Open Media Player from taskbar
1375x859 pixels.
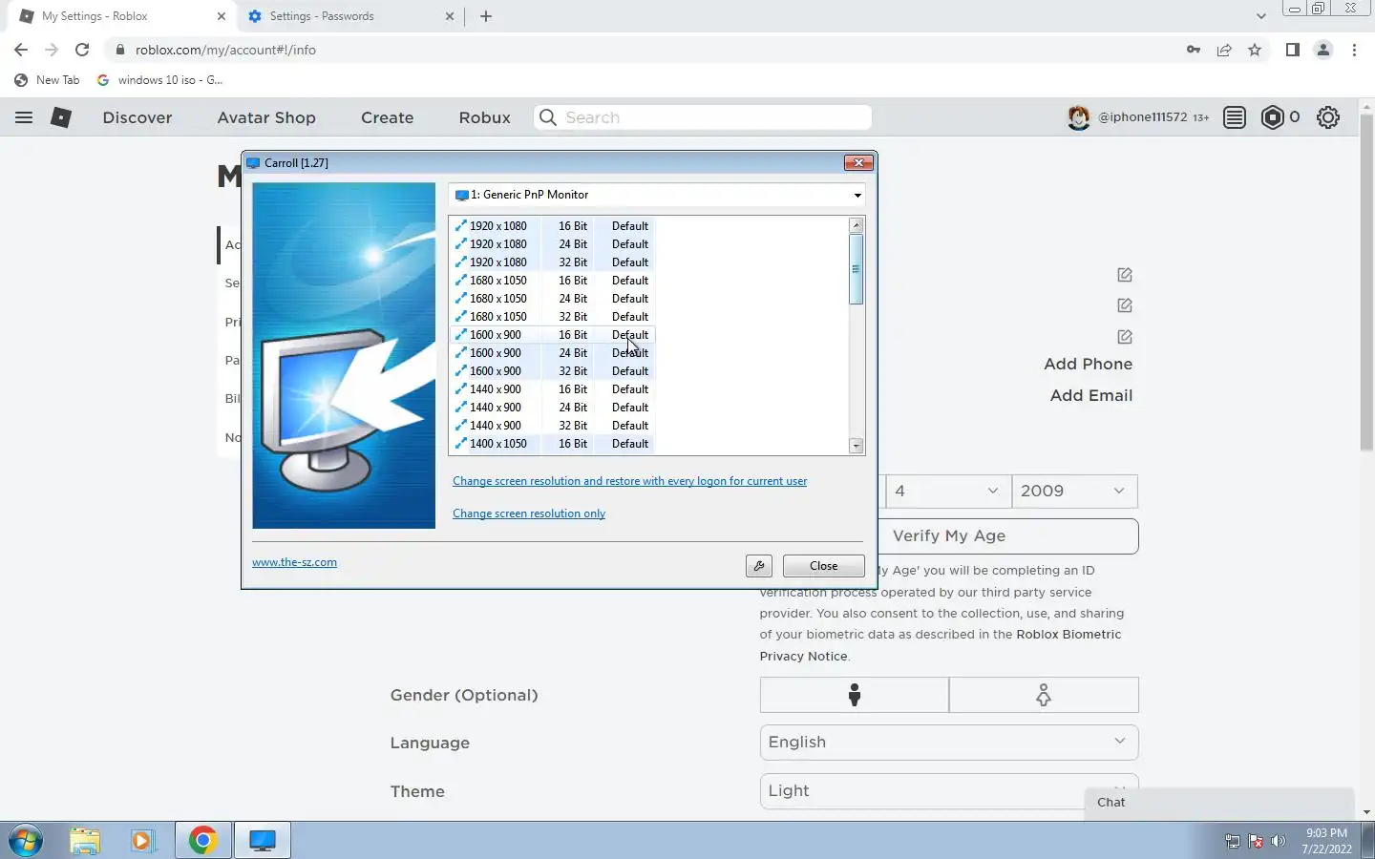point(143,841)
